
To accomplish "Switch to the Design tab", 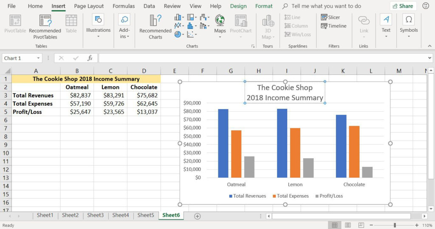I will point(238,6).
